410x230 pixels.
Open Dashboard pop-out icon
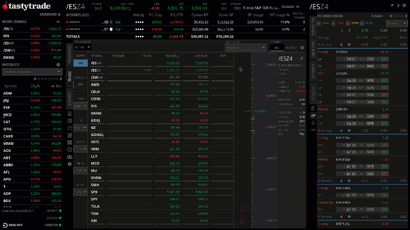(59, 15)
